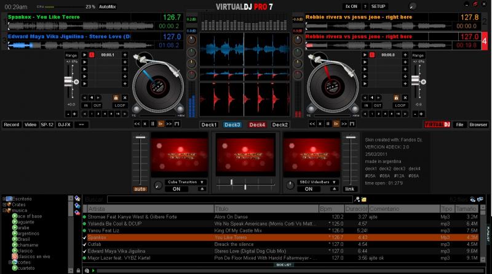Open the SBDJ VideoBars effect dropdown
Image resolution: width=492 pixels, height=274 pixels.
(317, 182)
